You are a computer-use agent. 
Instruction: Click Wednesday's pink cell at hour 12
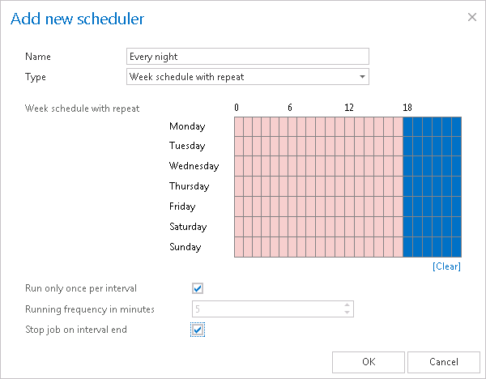pos(352,166)
